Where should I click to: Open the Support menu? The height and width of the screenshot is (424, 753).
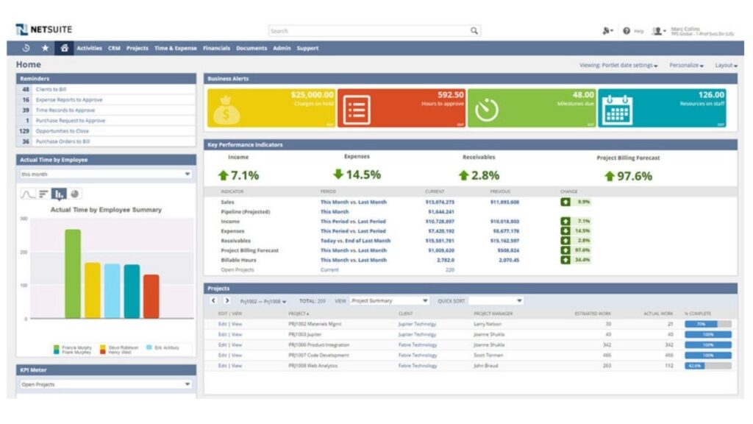tap(307, 48)
